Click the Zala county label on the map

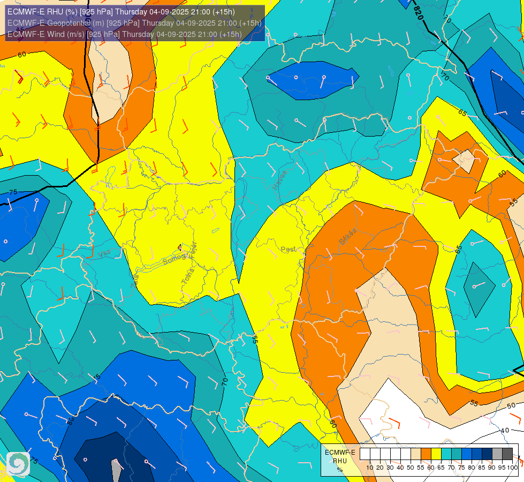coord(135,281)
